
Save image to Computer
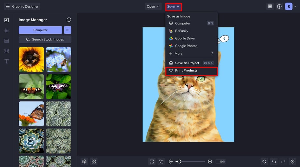[x=191, y=23]
